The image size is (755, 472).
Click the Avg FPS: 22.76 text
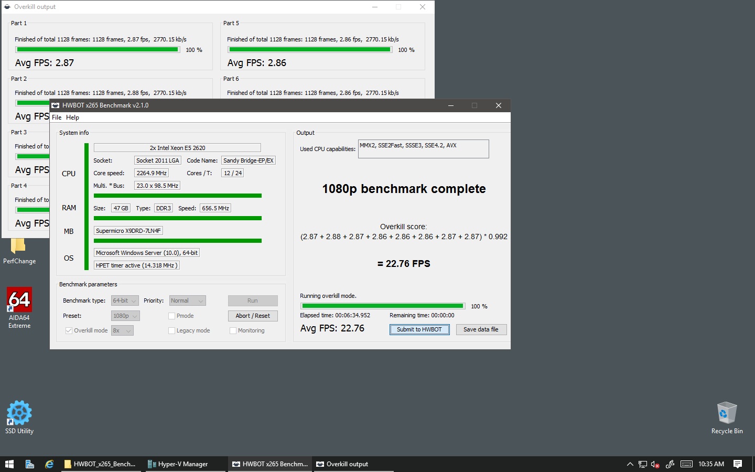point(332,328)
